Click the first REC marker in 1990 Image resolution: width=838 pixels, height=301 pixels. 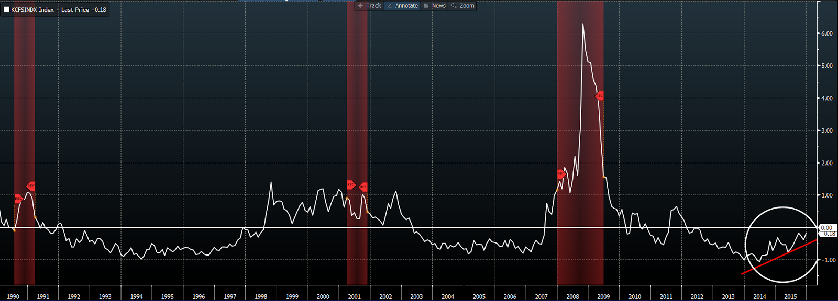pos(18,199)
